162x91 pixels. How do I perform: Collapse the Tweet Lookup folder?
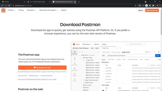(x=82, y=58)
